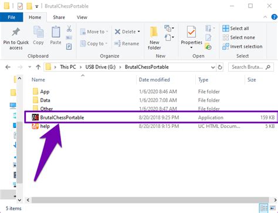Click Select none button
The image size is (278, 213).
click(239, 38)
